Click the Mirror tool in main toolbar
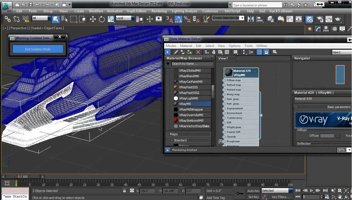352x200 pixels. pos(251,19)
